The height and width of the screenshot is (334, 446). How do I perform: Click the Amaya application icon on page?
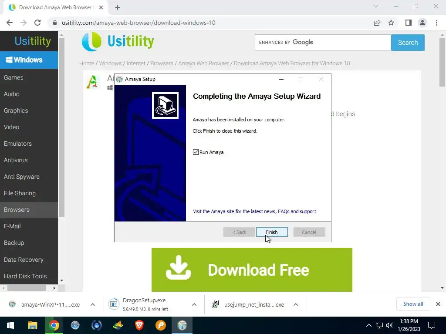(93, 82)
